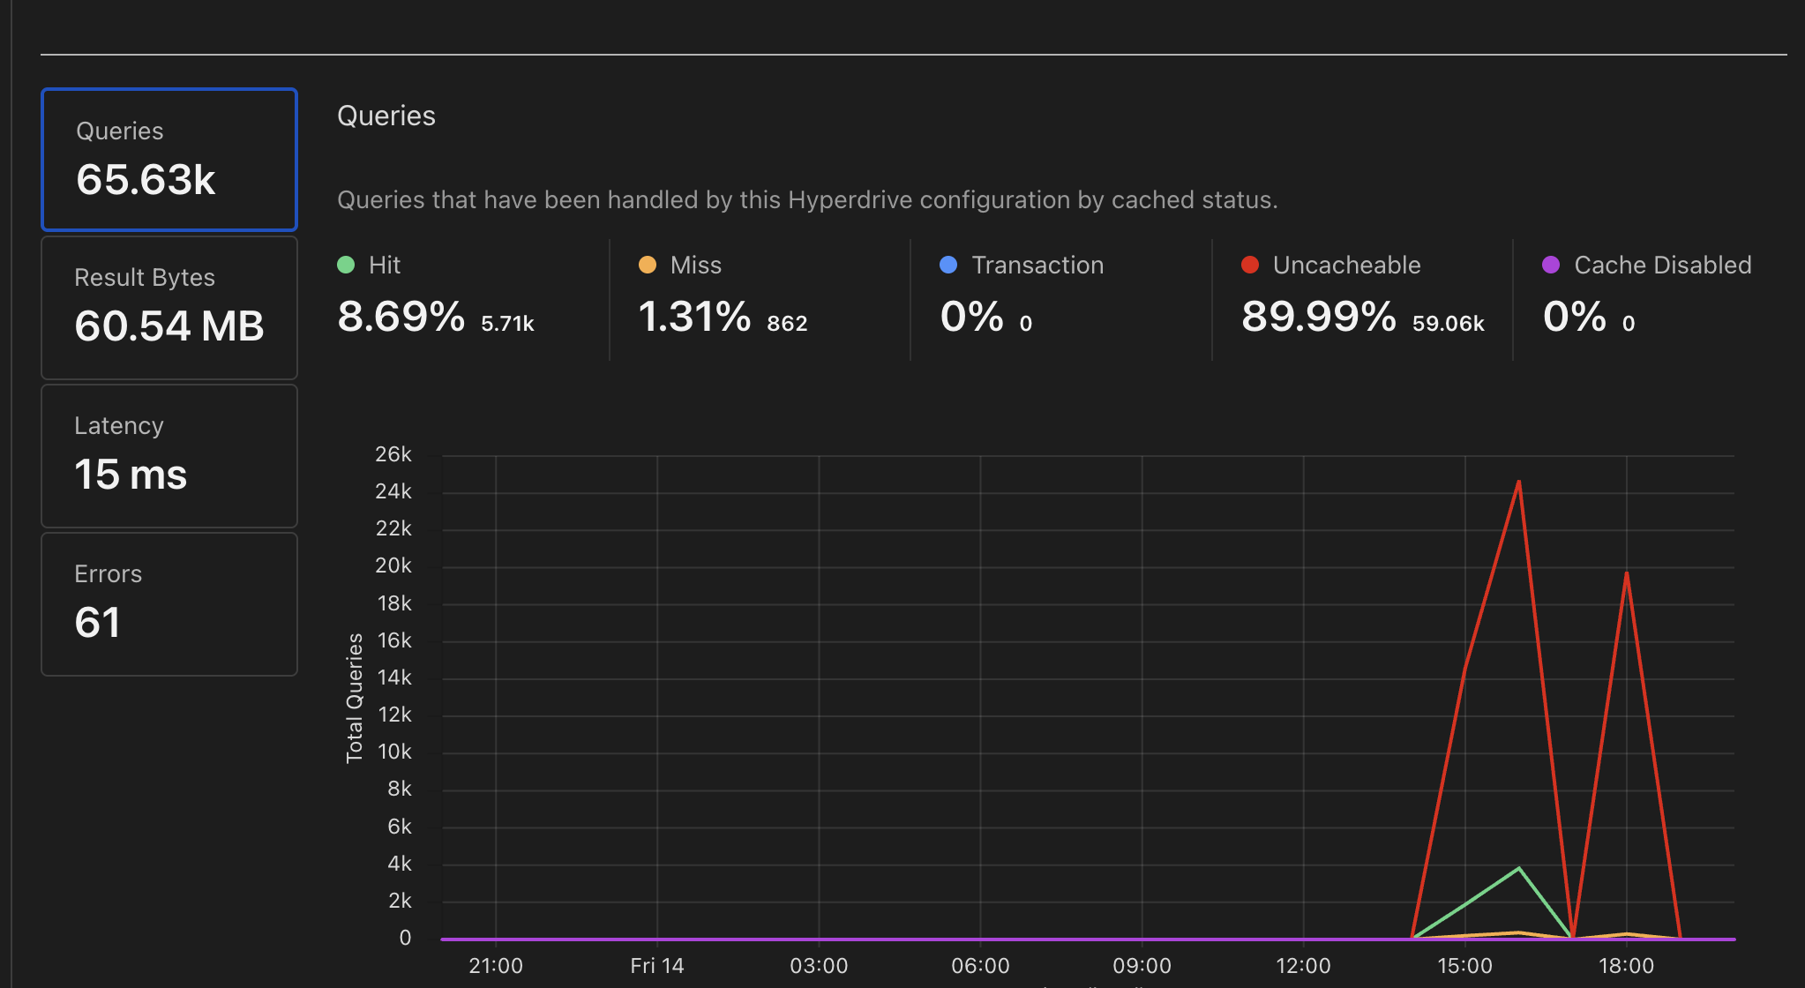
Task: Click the Transaction legend label
Action: pyautogui.click(x=1037, y=265)
